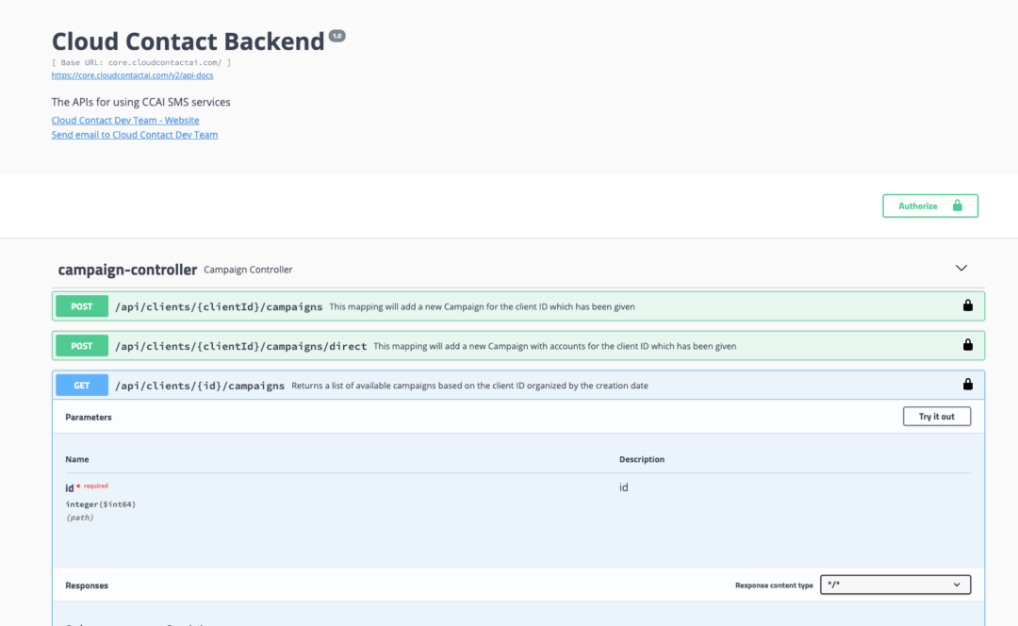This screenshot has width=1018, height=626.
Task: Click the POST badge on the campaigns/direct row
Action: tap(81, 344)
